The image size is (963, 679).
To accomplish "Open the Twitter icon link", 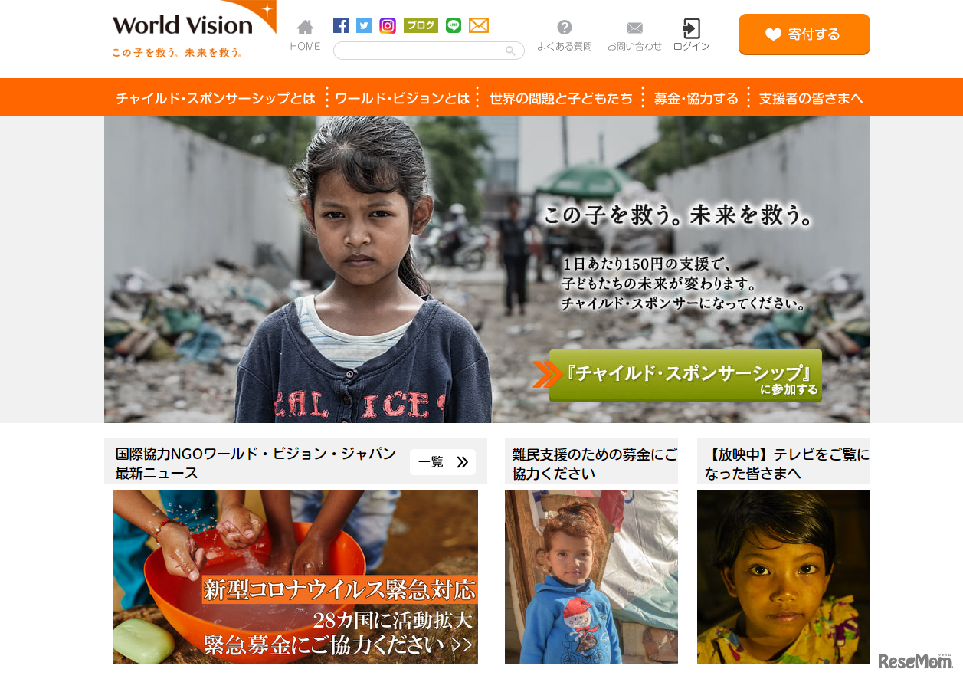I will (364, 25).
